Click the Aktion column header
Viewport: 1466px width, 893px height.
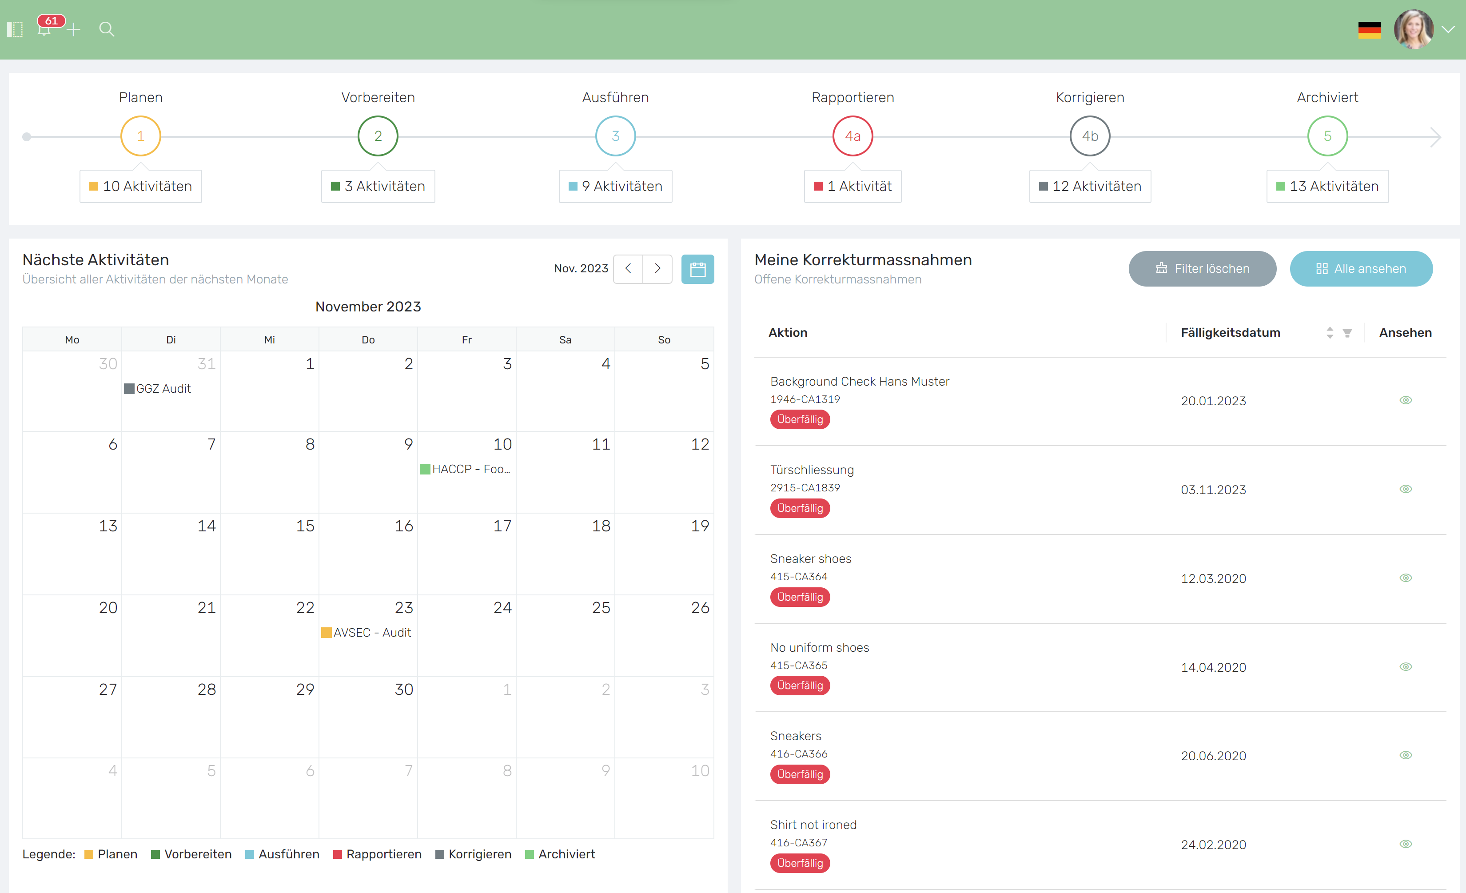(788, 333)
